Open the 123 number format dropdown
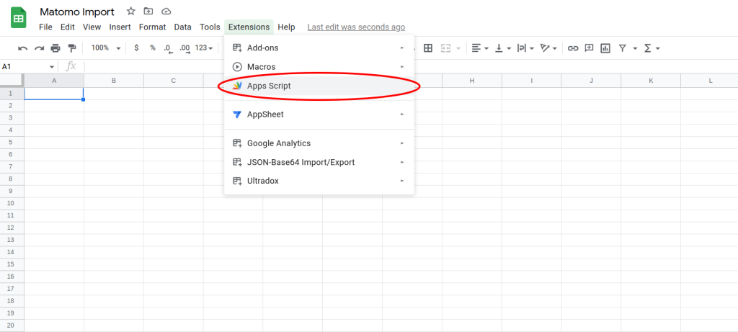 pos(205,48)
